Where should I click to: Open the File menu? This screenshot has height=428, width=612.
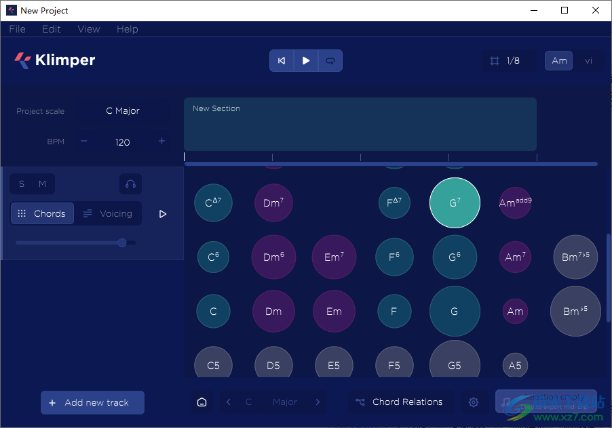pos(17,29)
